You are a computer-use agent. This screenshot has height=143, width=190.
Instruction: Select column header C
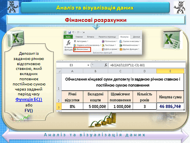120,71
